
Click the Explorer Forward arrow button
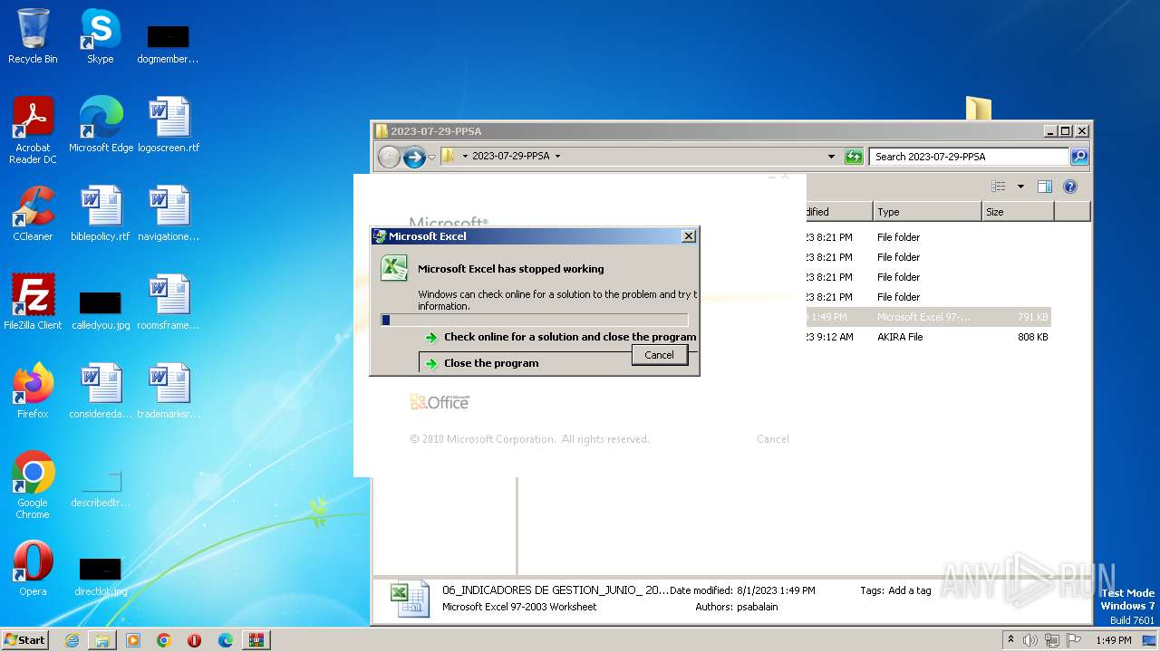(x=414, y=157)
